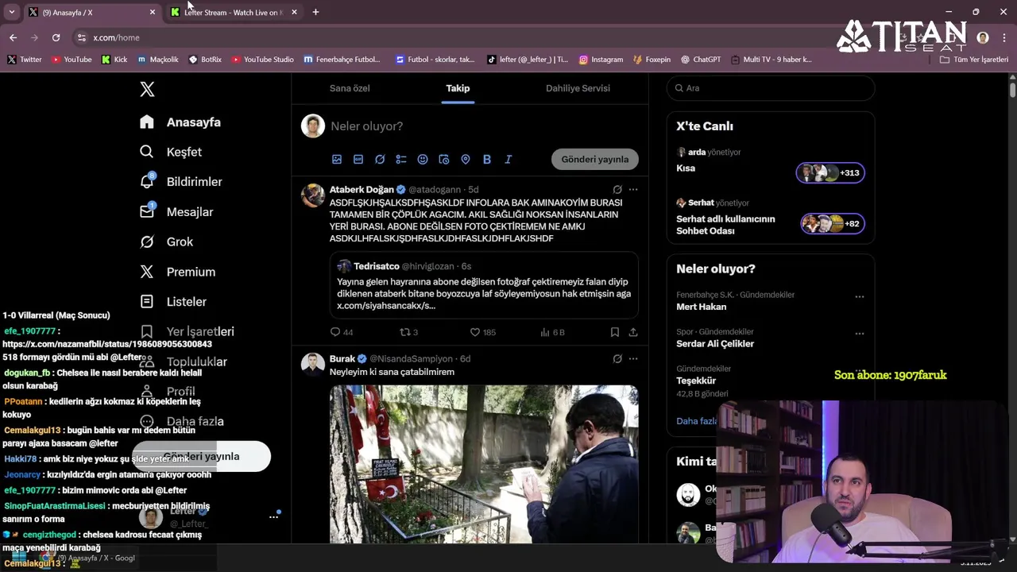This screenshot has width=1017, height=572.
Task: Open the Tüm Yer İşaretleri bookmarks folder
Action: 974,60
